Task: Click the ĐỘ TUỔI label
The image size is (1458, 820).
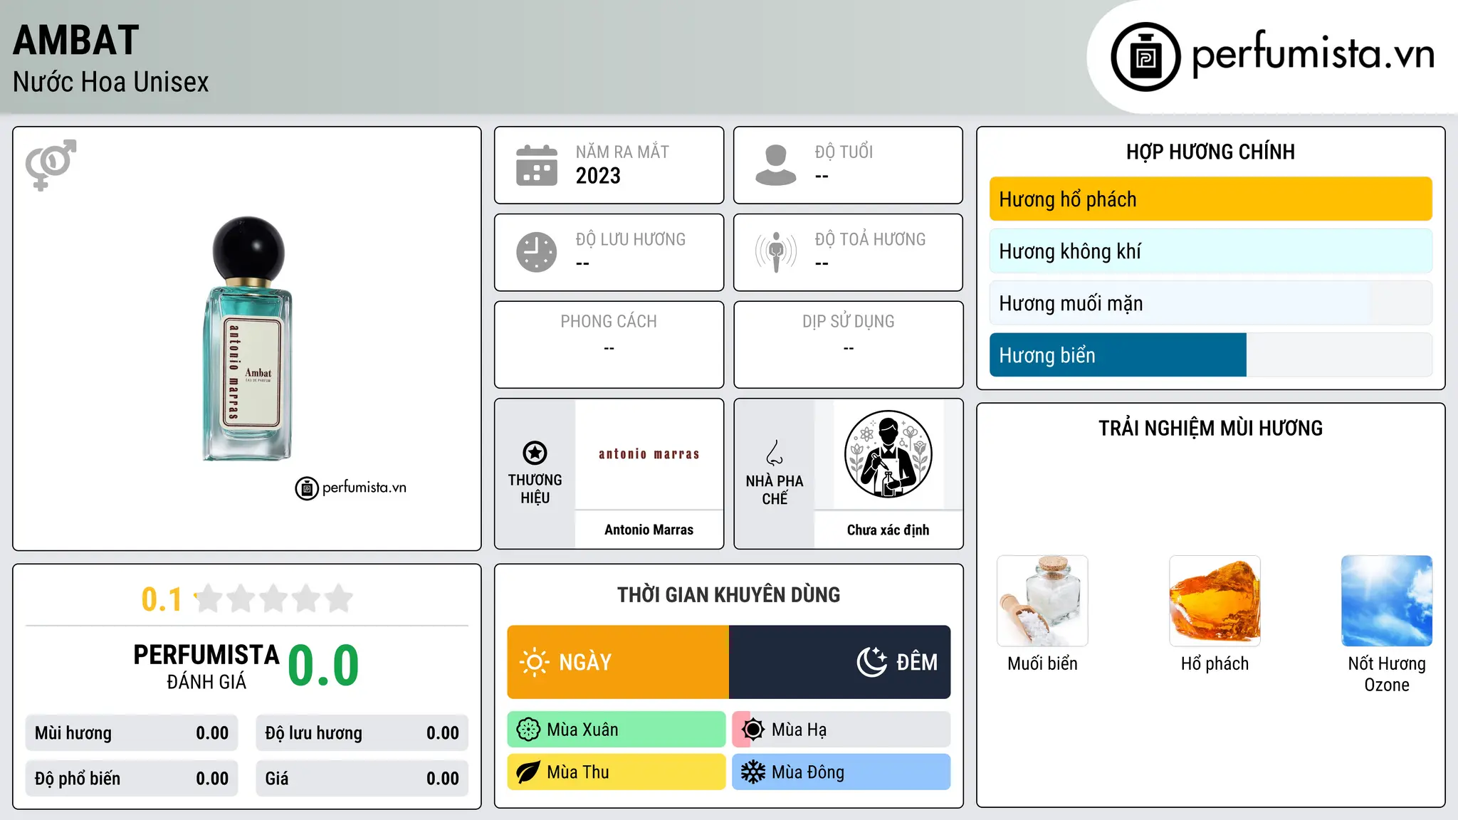Action: click(x=844, y=152)
